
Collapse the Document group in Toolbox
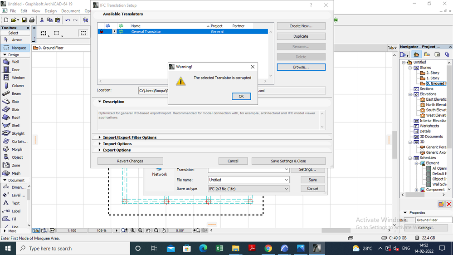(x=5, y=180)
